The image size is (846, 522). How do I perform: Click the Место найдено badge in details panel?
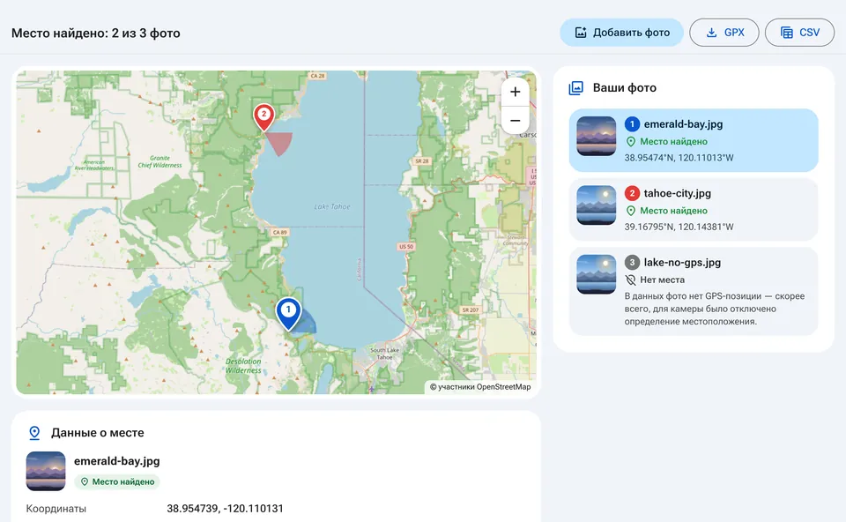[x=117, y=481]
